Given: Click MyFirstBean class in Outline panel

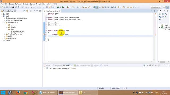Looking at the screenshot, I should [167, 27].
